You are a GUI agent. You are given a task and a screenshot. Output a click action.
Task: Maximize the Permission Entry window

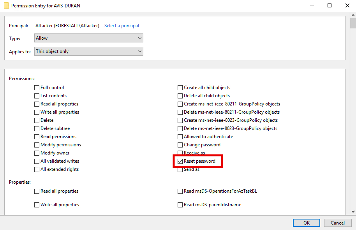(x=330, y=6)
